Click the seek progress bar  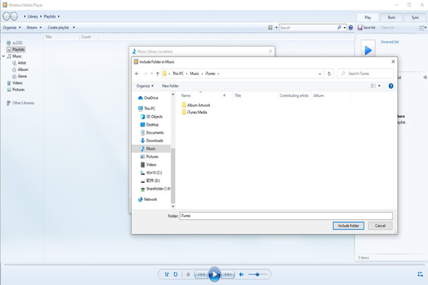(214, 265)
